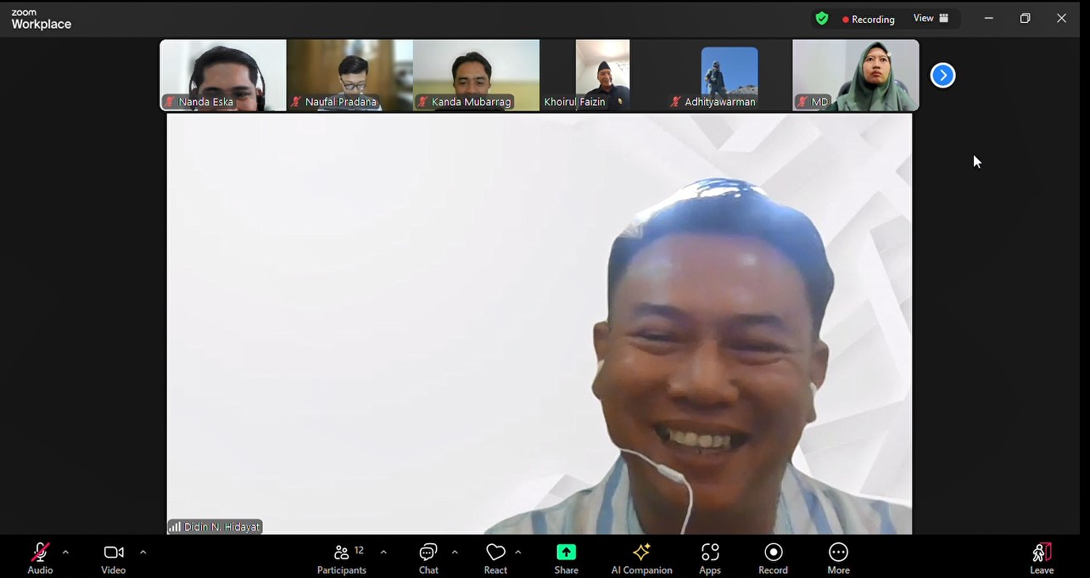Viewport: 1090px width, 578px height.
Task: Expand the options arrow beside React
Action: (518, 553)
